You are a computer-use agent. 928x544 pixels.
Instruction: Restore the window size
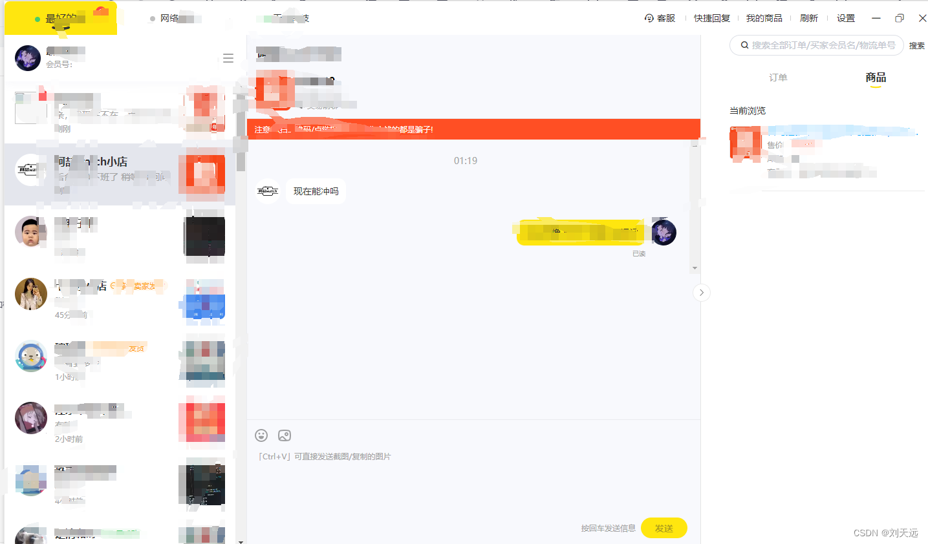tap(900, 18)
